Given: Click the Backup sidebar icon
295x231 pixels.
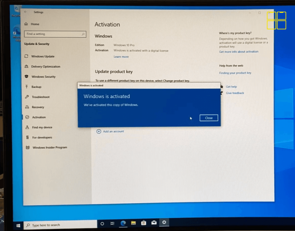Looking at the screenshot, I should pos(26,87).
